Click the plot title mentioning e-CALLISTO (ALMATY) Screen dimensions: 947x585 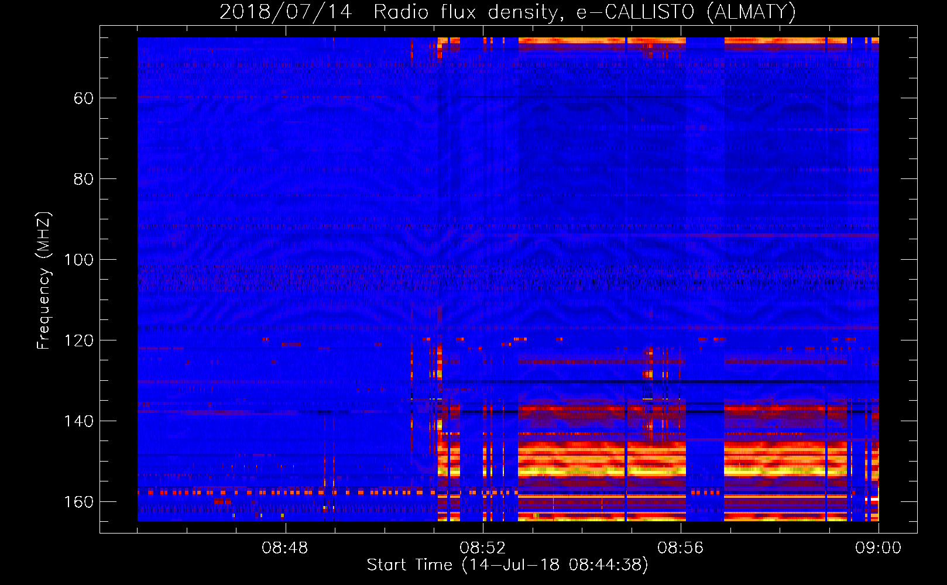508,12
